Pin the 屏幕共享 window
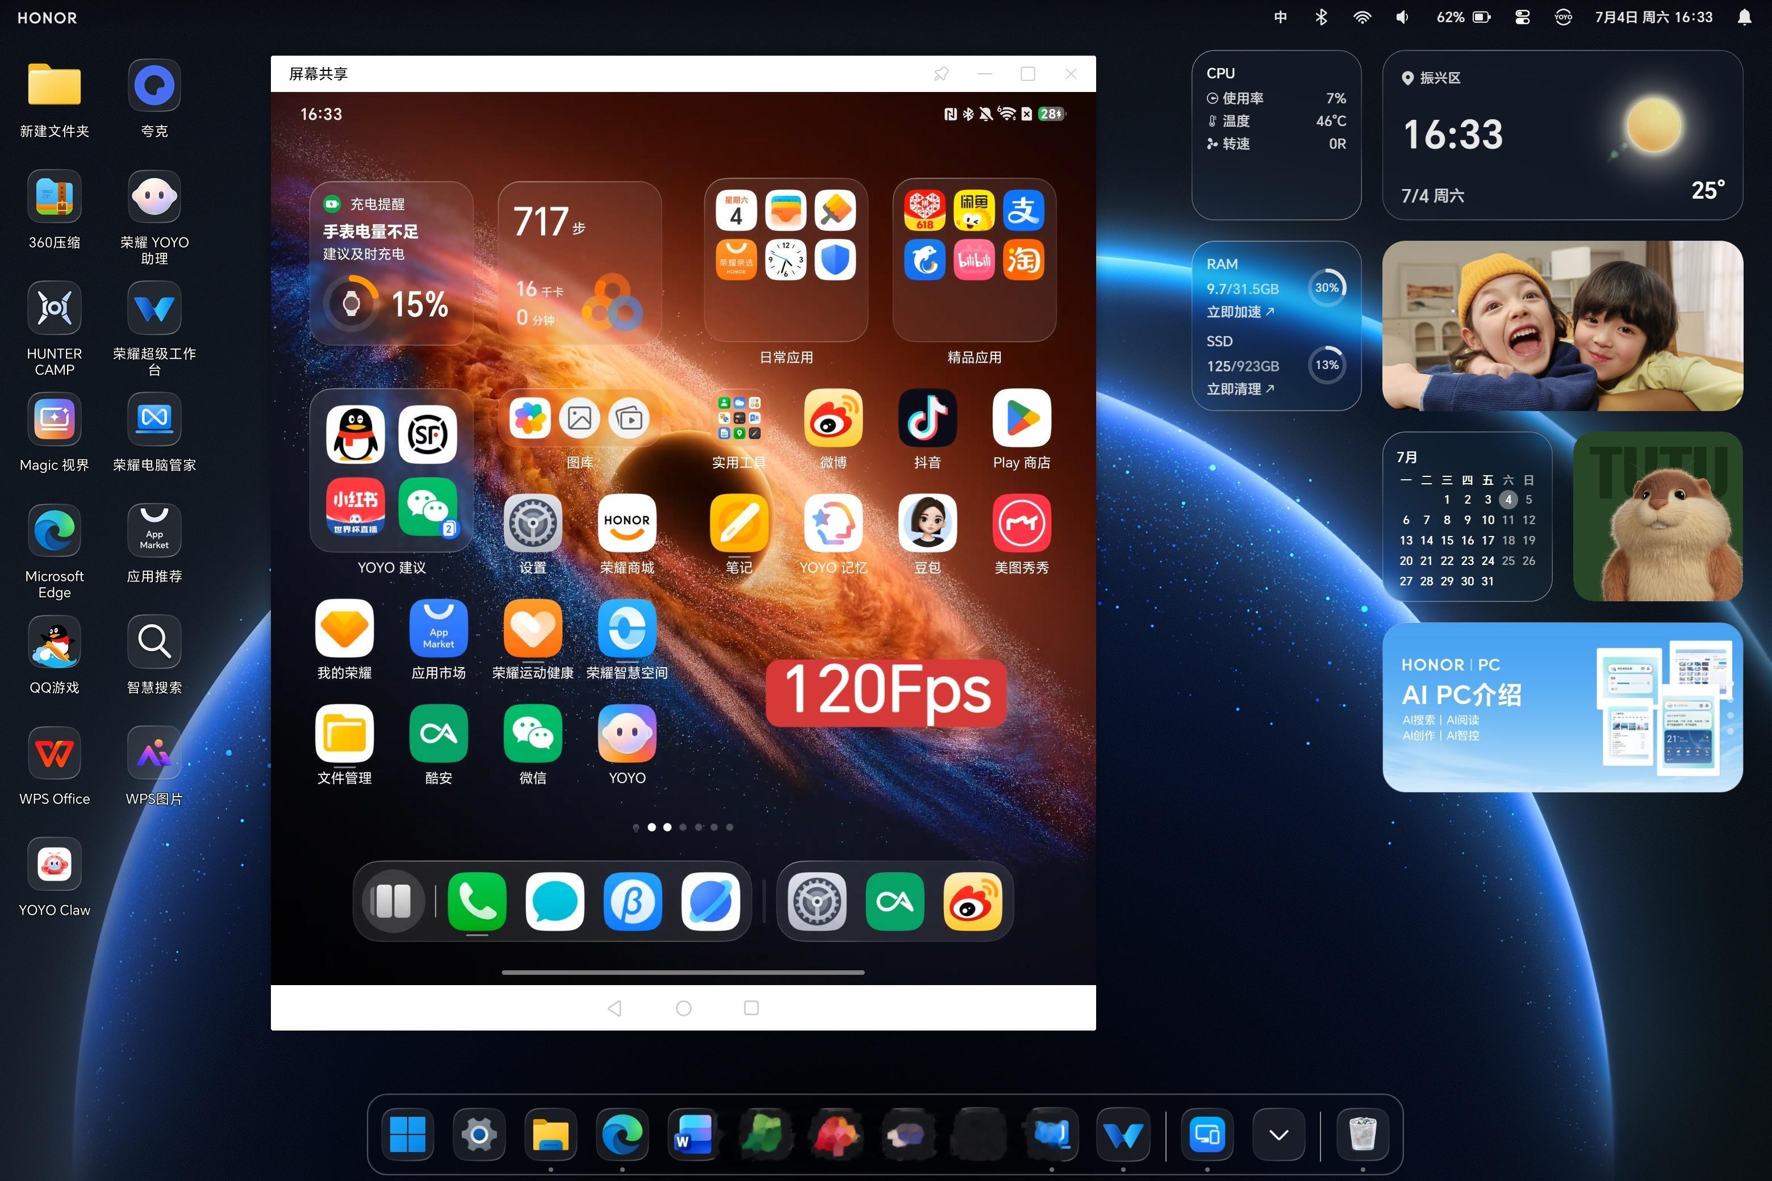Screen dimensions: 1772x1181 941,74
